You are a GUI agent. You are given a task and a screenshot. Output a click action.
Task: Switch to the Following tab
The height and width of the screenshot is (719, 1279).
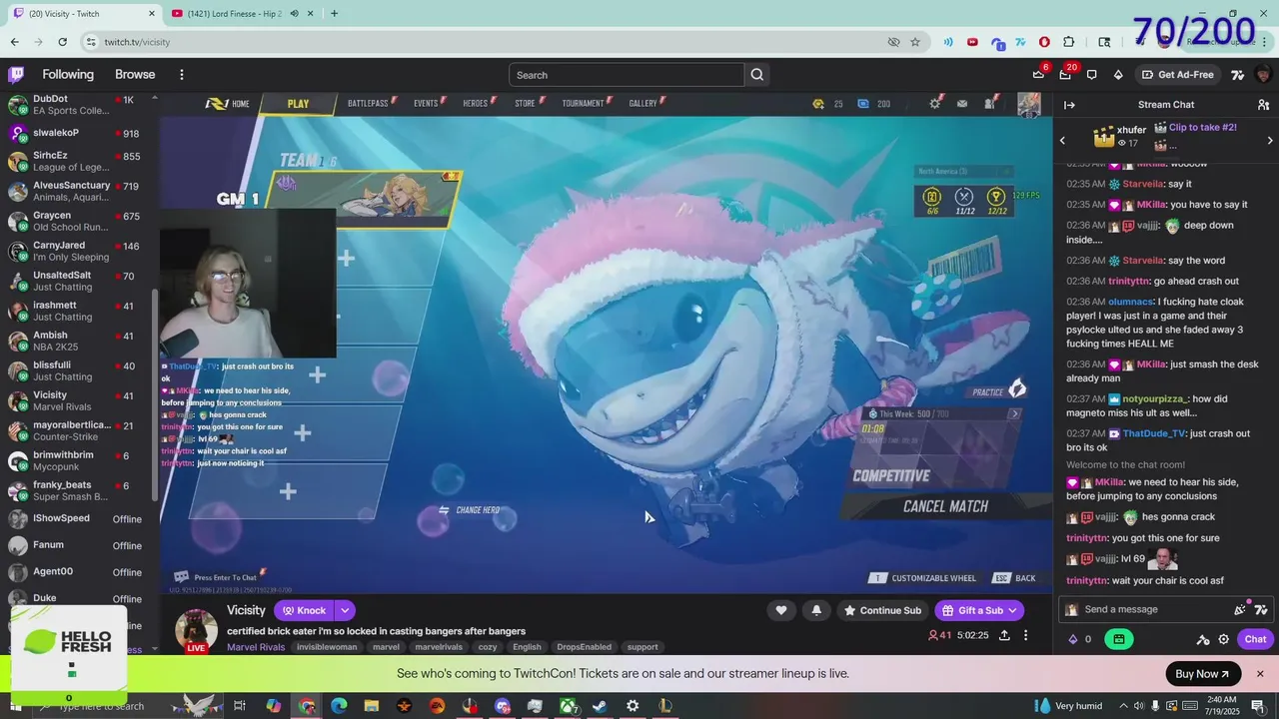(x=68, y=75)
